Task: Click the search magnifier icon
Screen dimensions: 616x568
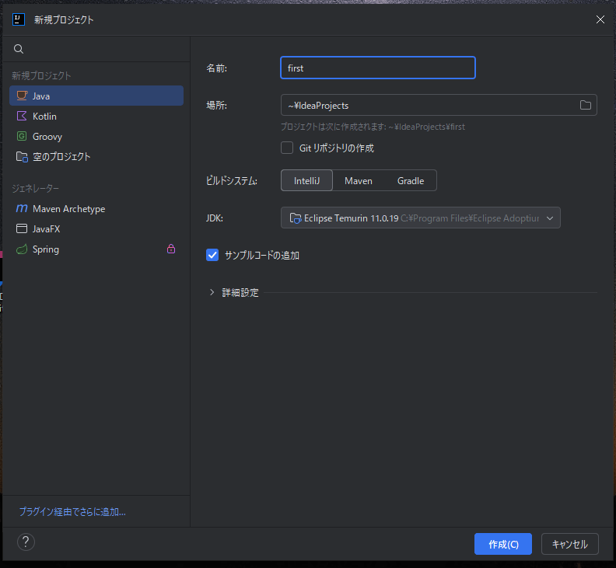Action: (19, 49)
